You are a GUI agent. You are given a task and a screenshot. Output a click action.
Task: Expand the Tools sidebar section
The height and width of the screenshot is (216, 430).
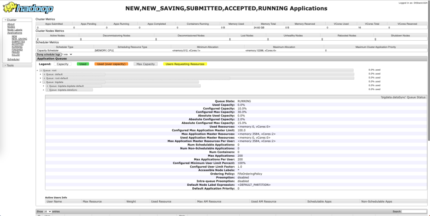point(10,65)
